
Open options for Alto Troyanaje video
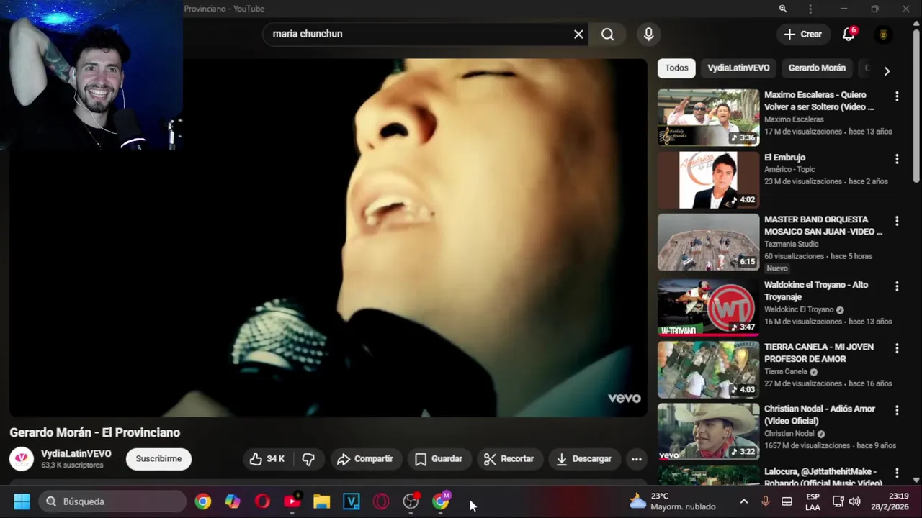pos(897,286)
